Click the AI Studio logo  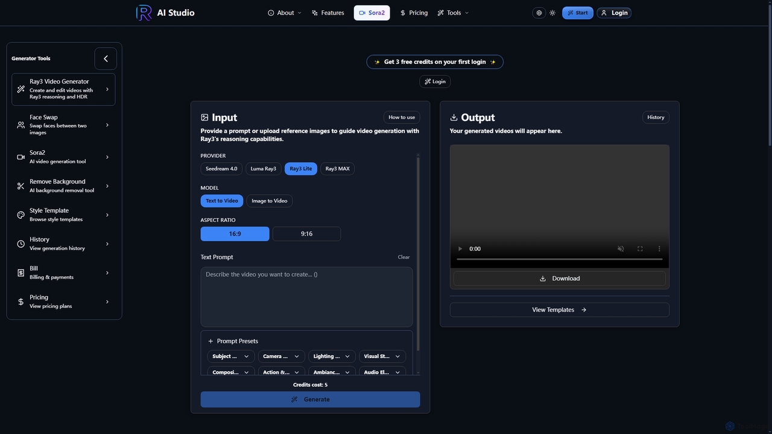[x=165, y=13]
